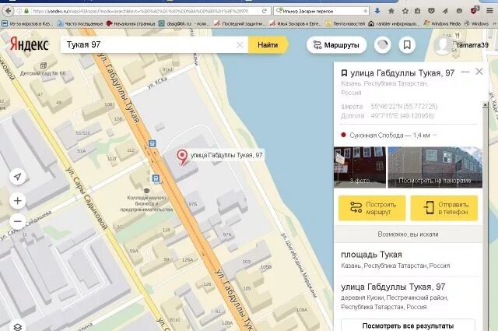Click Посмотреть все результаты button
Screen dimensions: 498x331
tap(408, 326)
